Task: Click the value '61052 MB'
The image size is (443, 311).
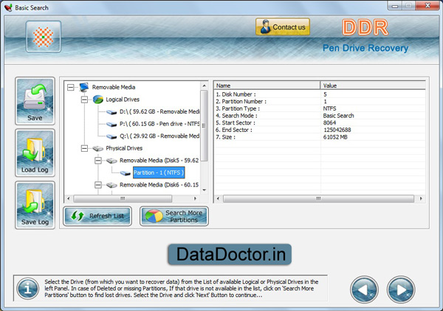Action: (x=335, y=137)
